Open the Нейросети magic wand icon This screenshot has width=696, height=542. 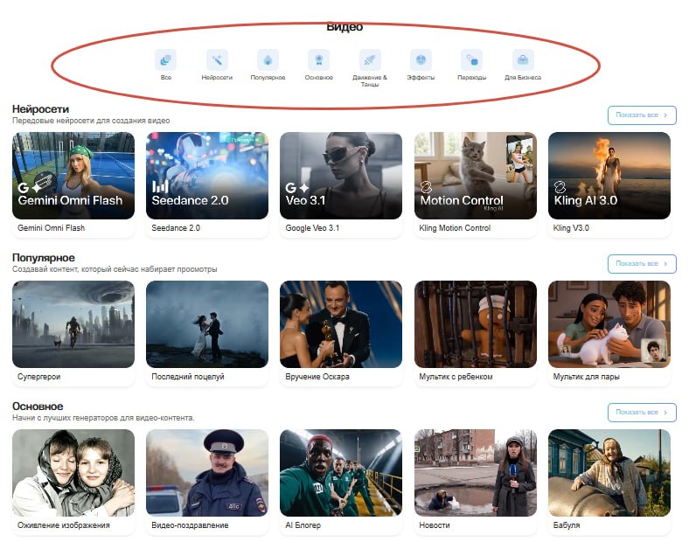point(217,60)
